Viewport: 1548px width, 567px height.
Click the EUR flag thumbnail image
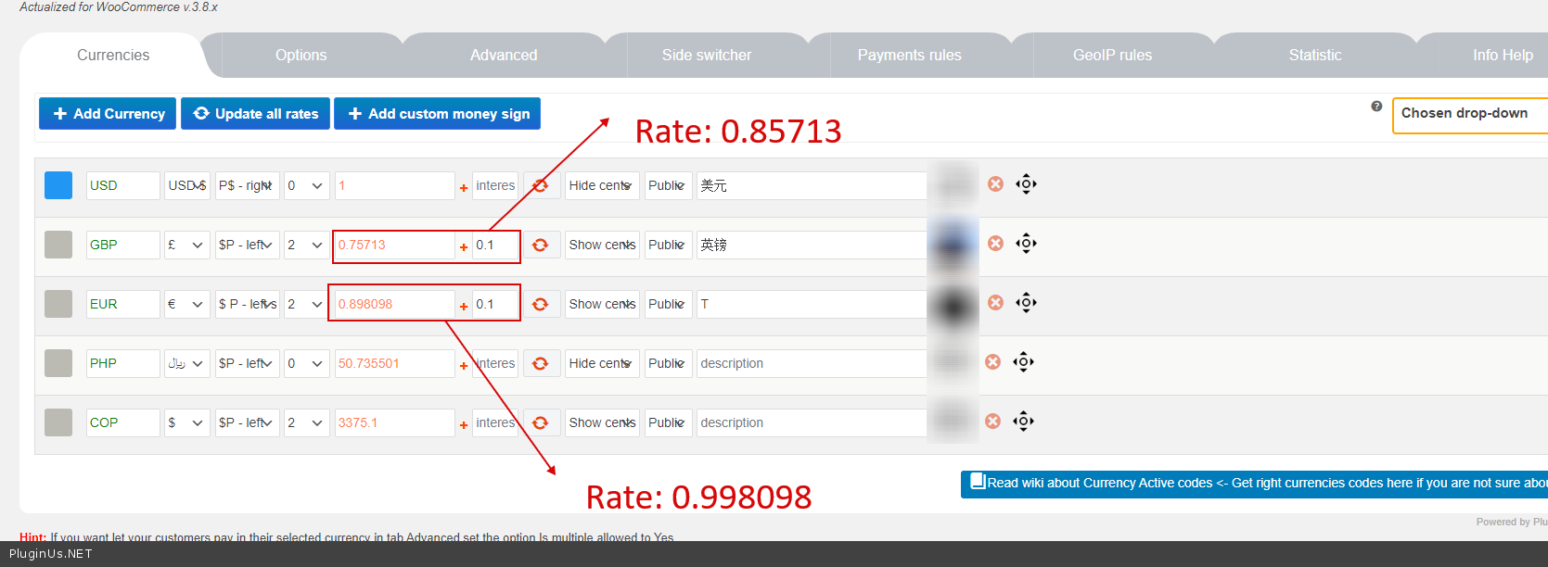(x=953, y=305)
